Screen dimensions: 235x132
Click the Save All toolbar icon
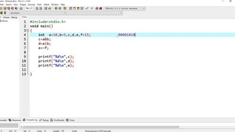pos(9,8)
